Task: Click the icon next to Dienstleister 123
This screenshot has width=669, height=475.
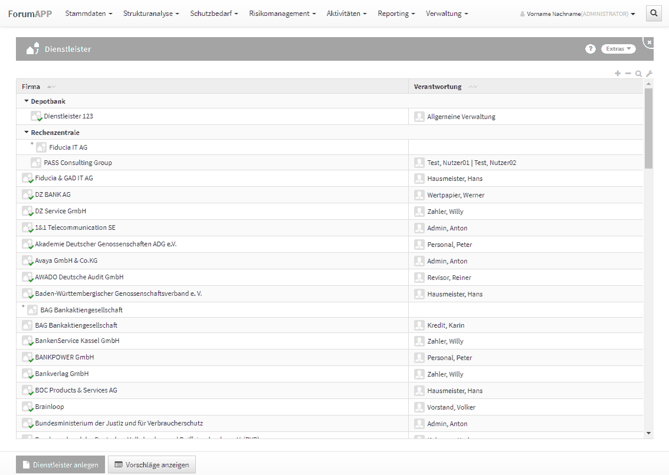Action: click(37, 117)
